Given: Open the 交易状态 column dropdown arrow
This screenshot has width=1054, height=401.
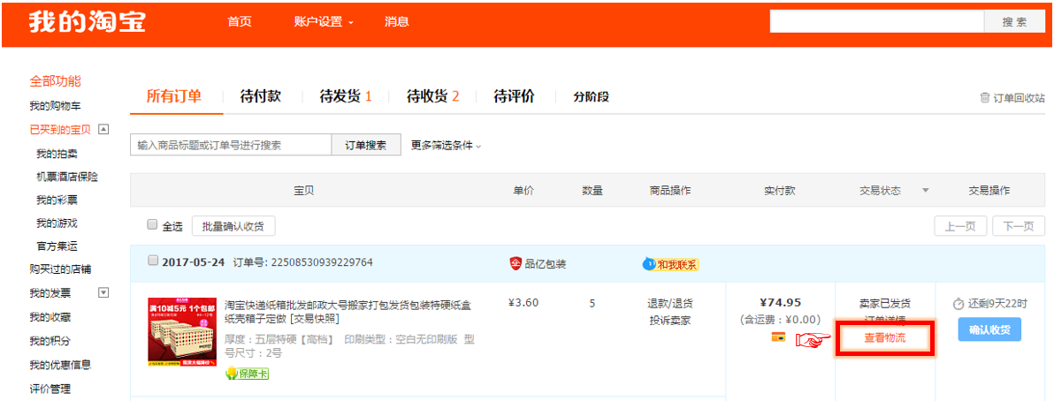Looking at the screenshot, I should point(925,191).
